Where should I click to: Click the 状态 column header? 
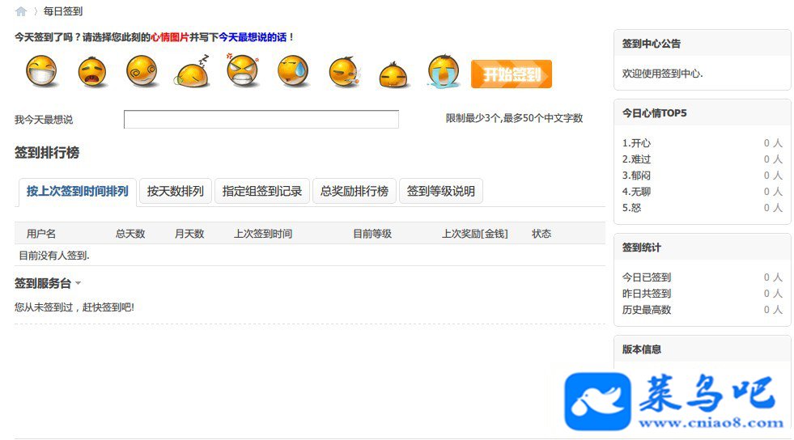point(541,234)
